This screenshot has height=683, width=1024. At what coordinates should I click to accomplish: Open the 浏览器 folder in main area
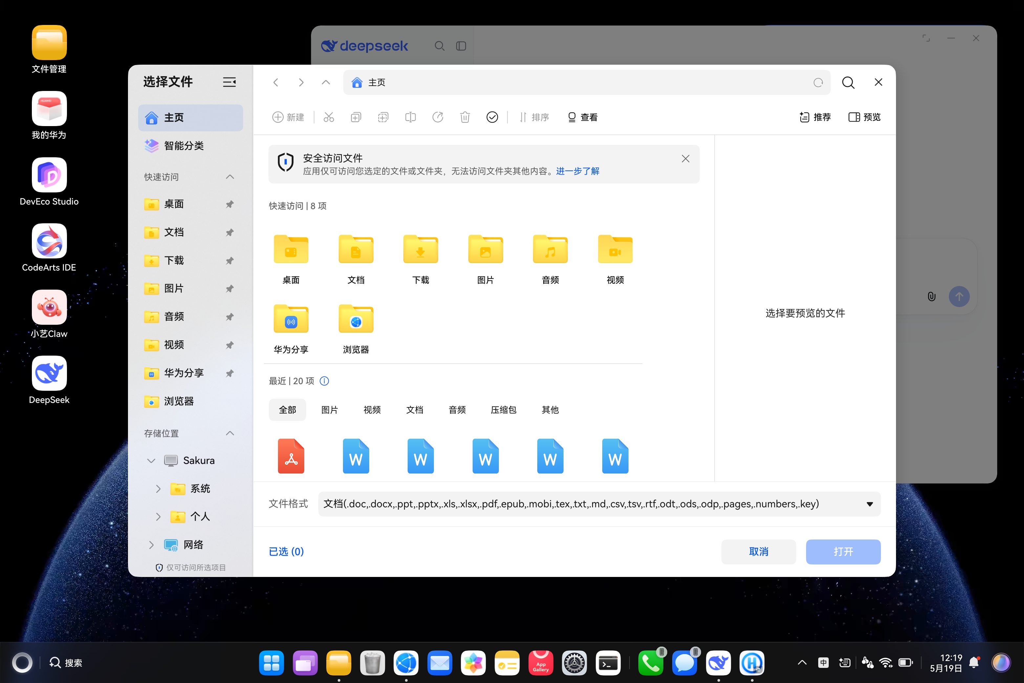[x=356, y=329]
